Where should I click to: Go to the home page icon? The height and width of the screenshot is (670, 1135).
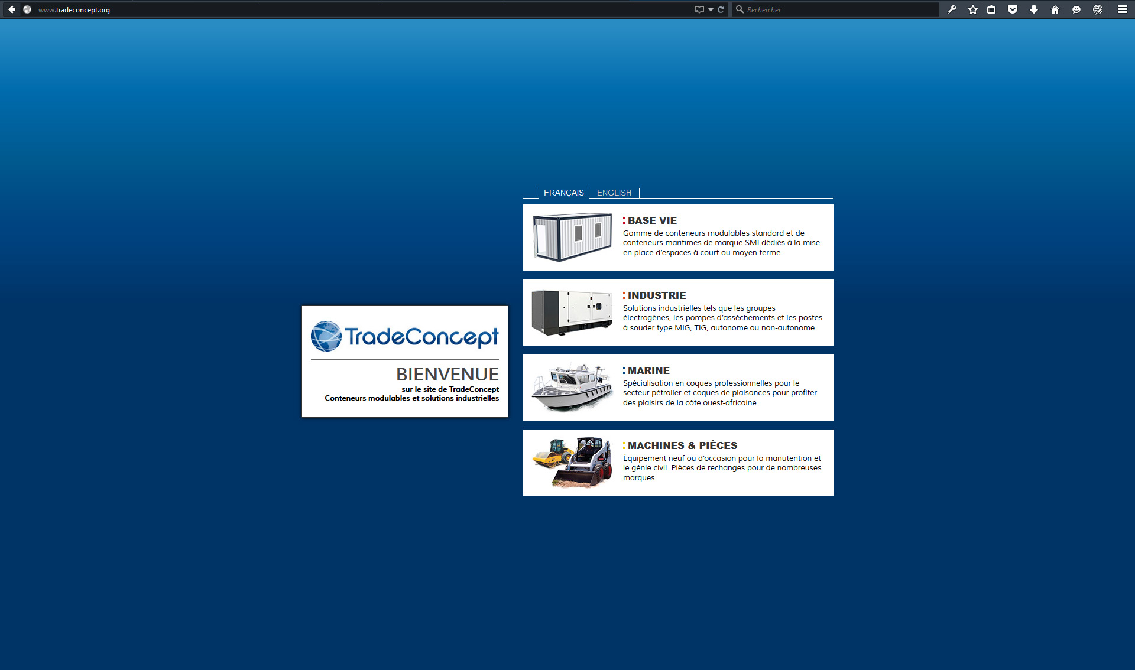1055,9
